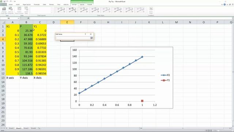Click cell containing 138.5
The width and height of the screenshot is (234, 132).
(26, 73)
